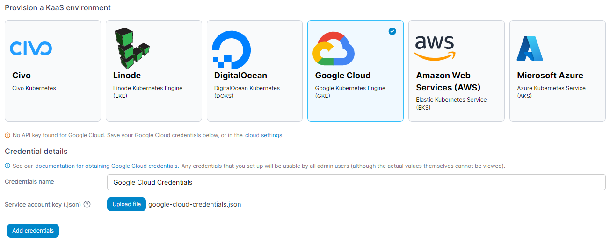Click the google-cloud-credentials.json file name

coord(195,204)
